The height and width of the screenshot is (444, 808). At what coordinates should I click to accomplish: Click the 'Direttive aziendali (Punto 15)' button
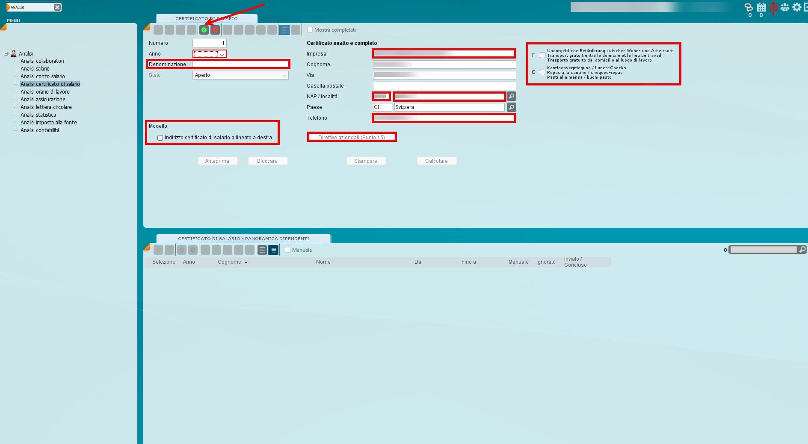[352, 137]
